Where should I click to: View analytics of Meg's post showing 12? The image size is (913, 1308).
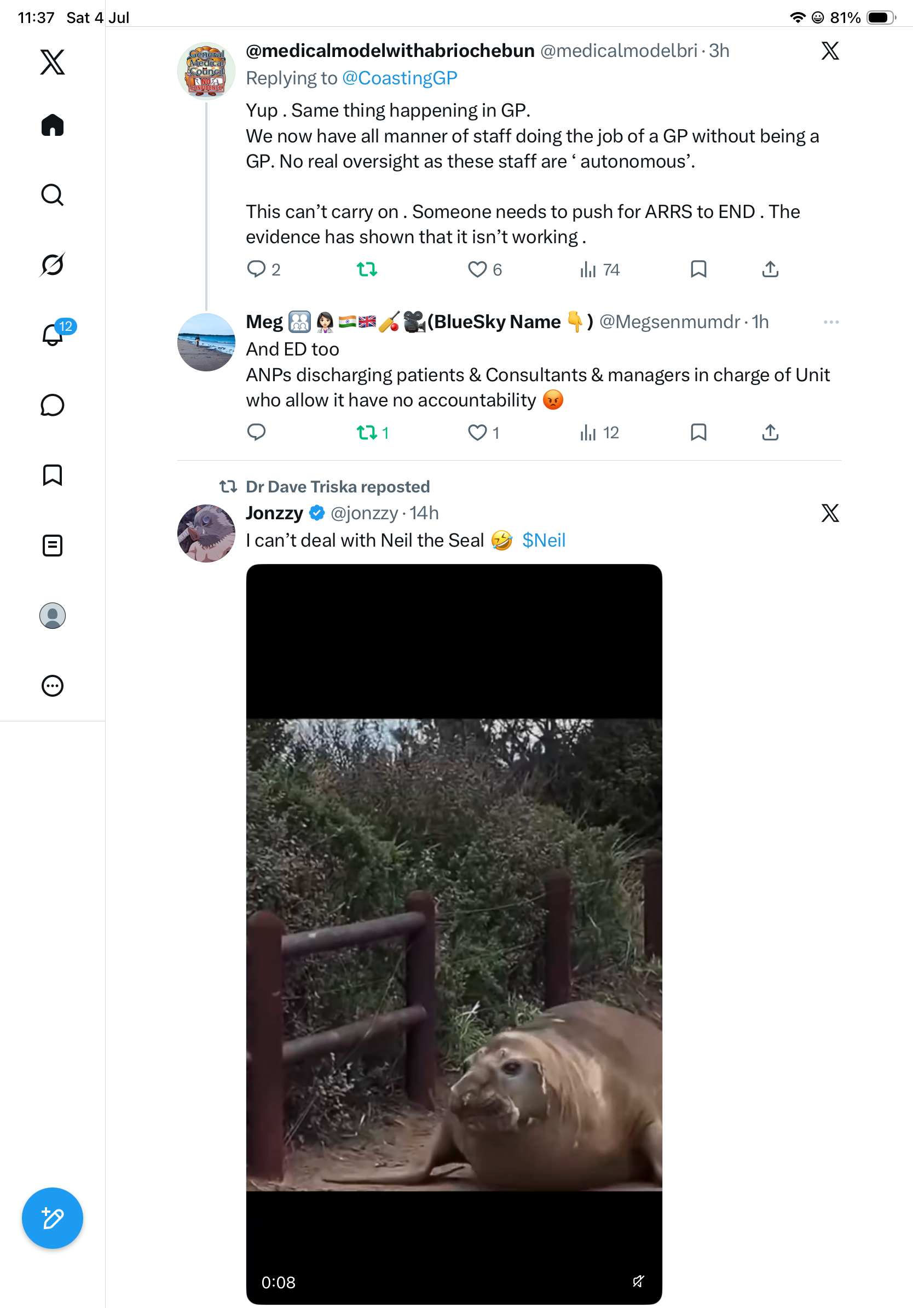(x=599, y=433)
